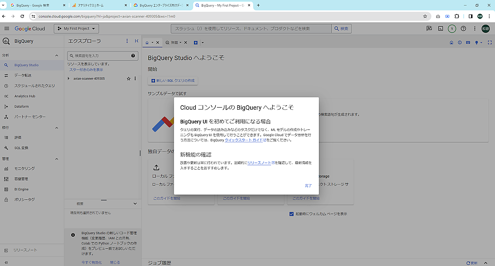The width and height of the screenshot is (495, 266).
Task: Activate Cloud Shell terminal icon
Action: coord(441,28)
